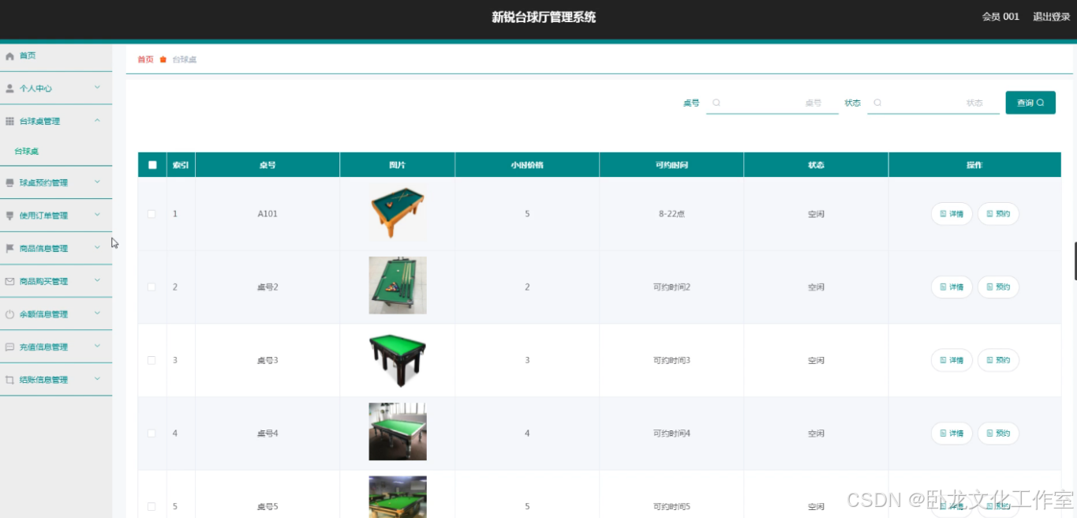Image resolution: width=1077 pixels, height=518 pixels.
Task: Check the checkbox for row 桌号2
Action: tap(151, 287)
